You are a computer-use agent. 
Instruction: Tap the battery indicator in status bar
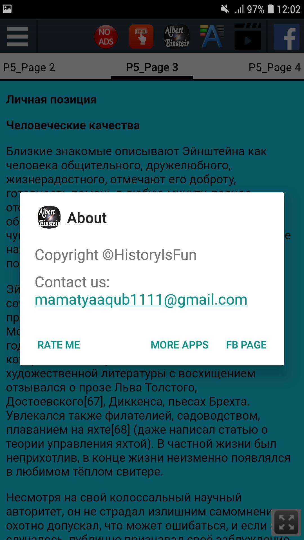(271, 9)
